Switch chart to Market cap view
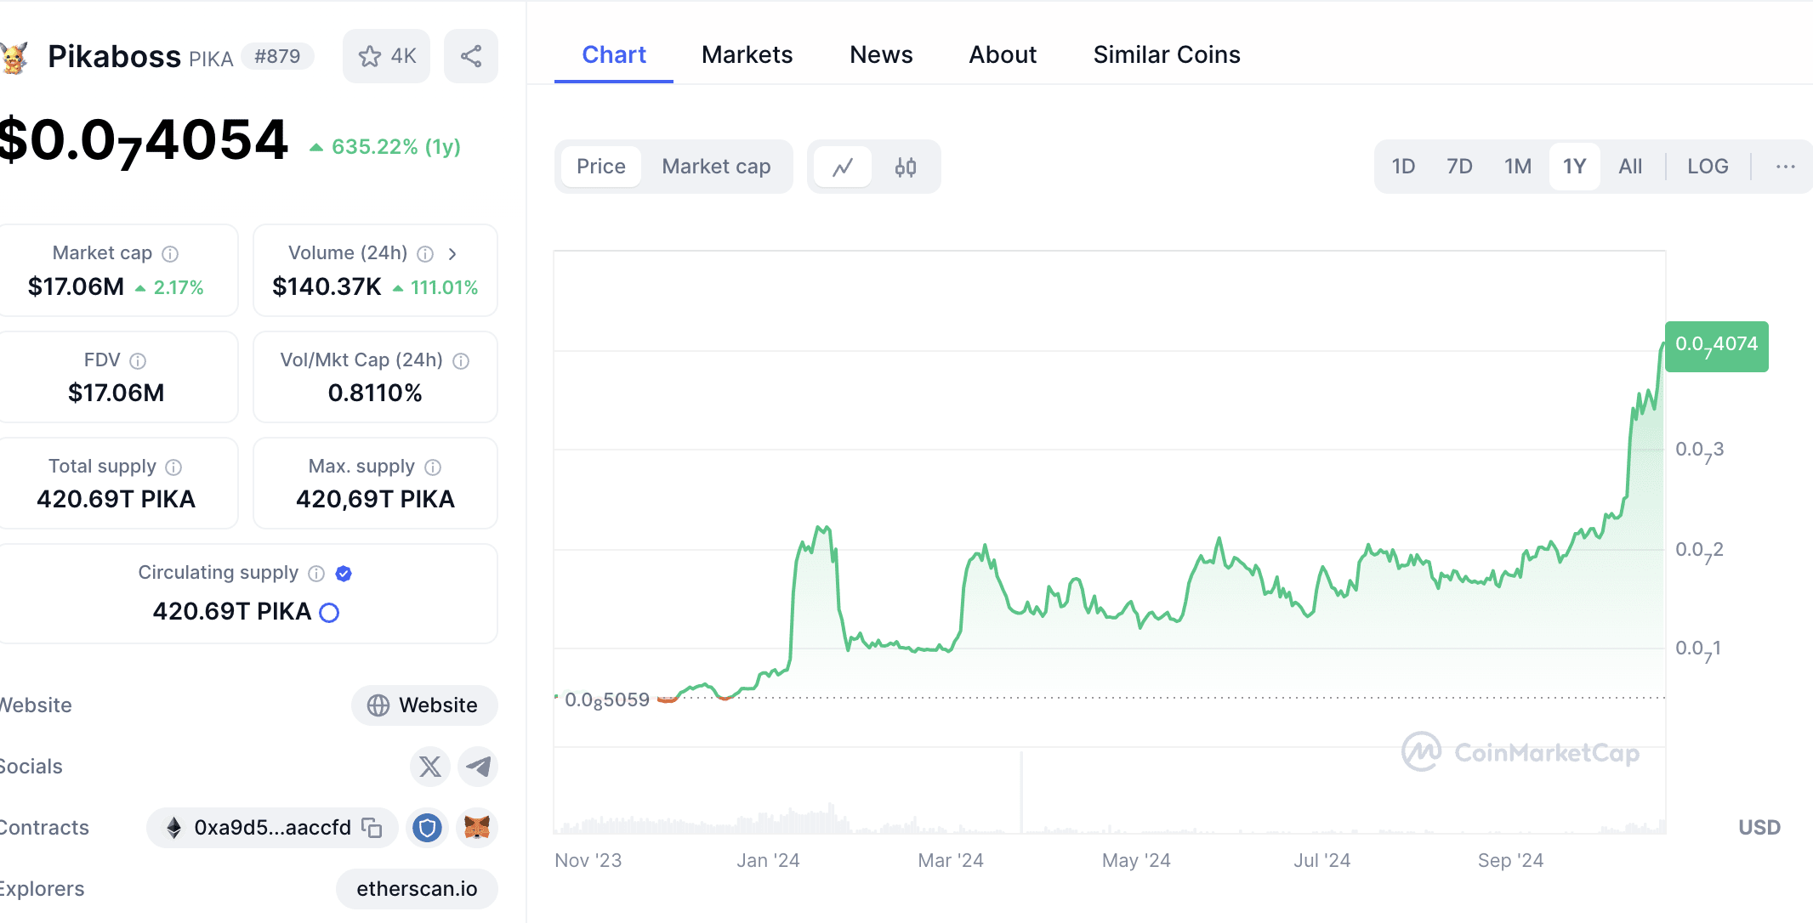This screenshot has width=1813, height=923. (716, 167)
